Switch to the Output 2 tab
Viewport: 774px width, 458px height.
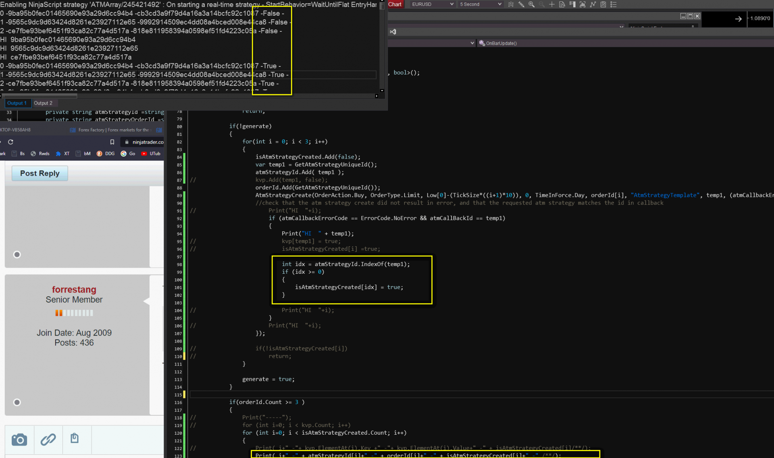pos(43,103)
